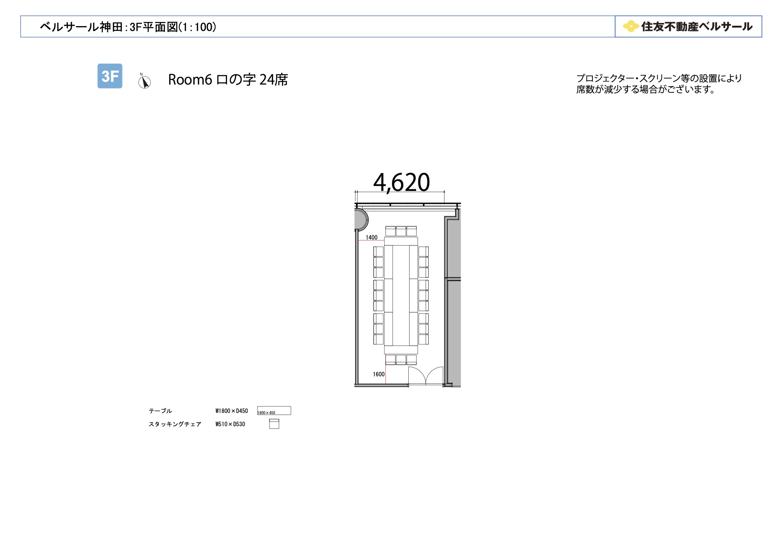Click the round column in the room corner
The image size is (780, 551).
pos(361,220)
